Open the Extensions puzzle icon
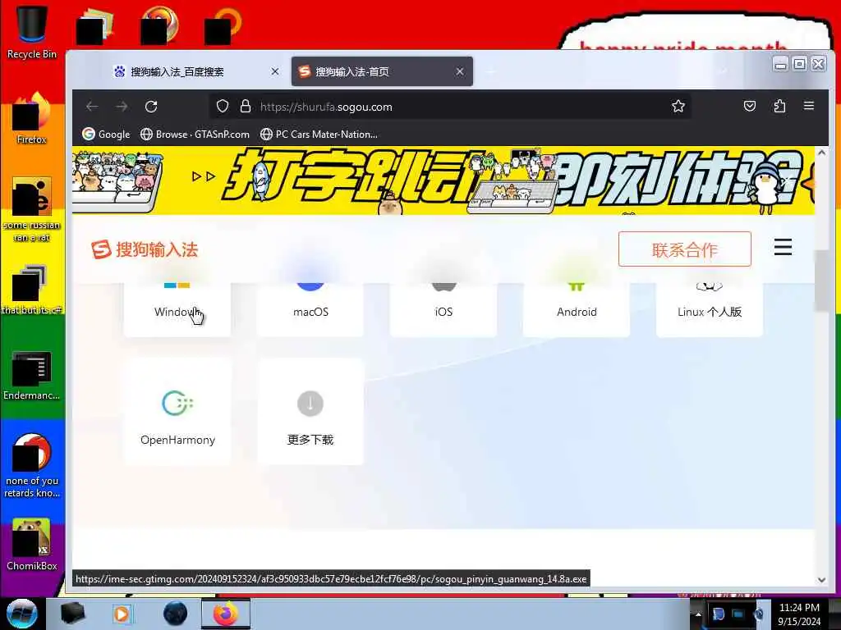This screenshot has width=841, height=630. click(x=779, y=106)
